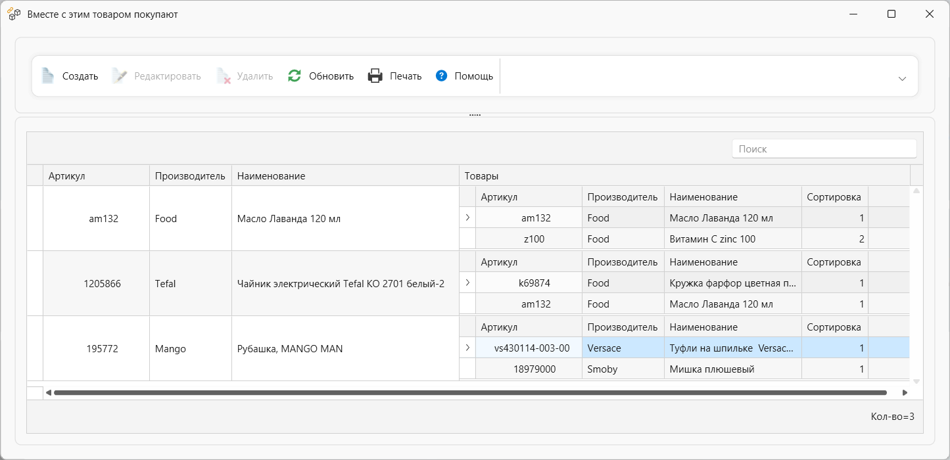Sort by main Артикул column header
The height and width of the screenshot is (460, 950).
(96, 175)
